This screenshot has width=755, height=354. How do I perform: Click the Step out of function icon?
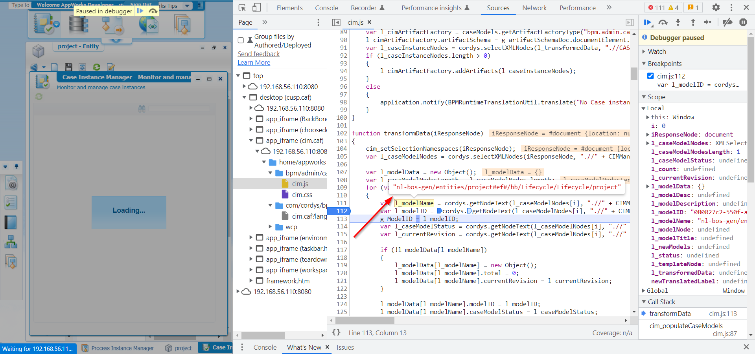[x=693, y=22]
